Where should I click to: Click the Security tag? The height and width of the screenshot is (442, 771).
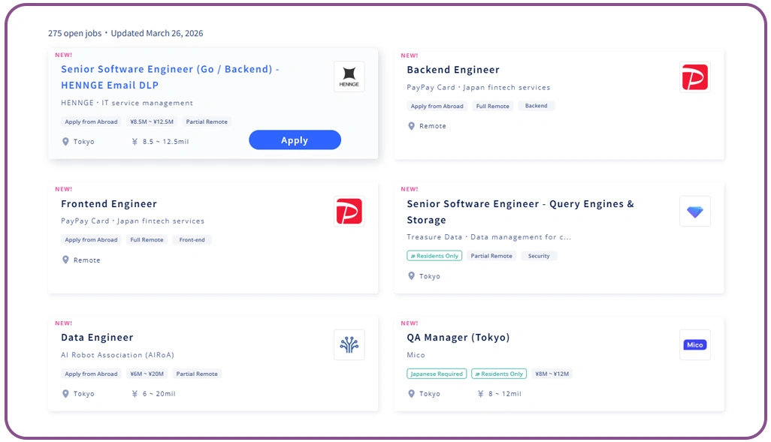(x=538, y=256)
